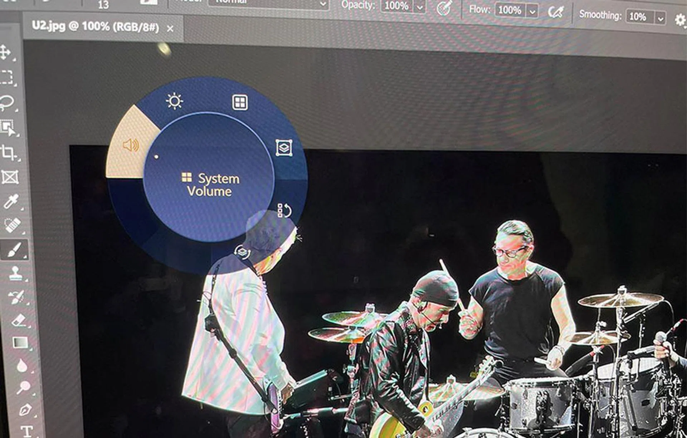Close the U2.jpg document tab

[170, 29]
